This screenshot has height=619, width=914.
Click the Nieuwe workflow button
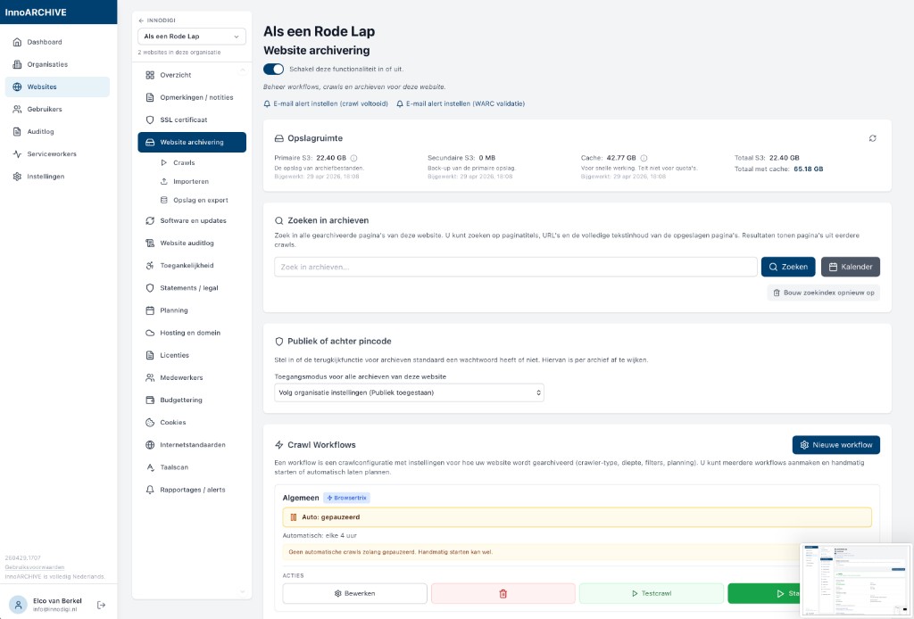pyautogui.click(x=835, y=444)
